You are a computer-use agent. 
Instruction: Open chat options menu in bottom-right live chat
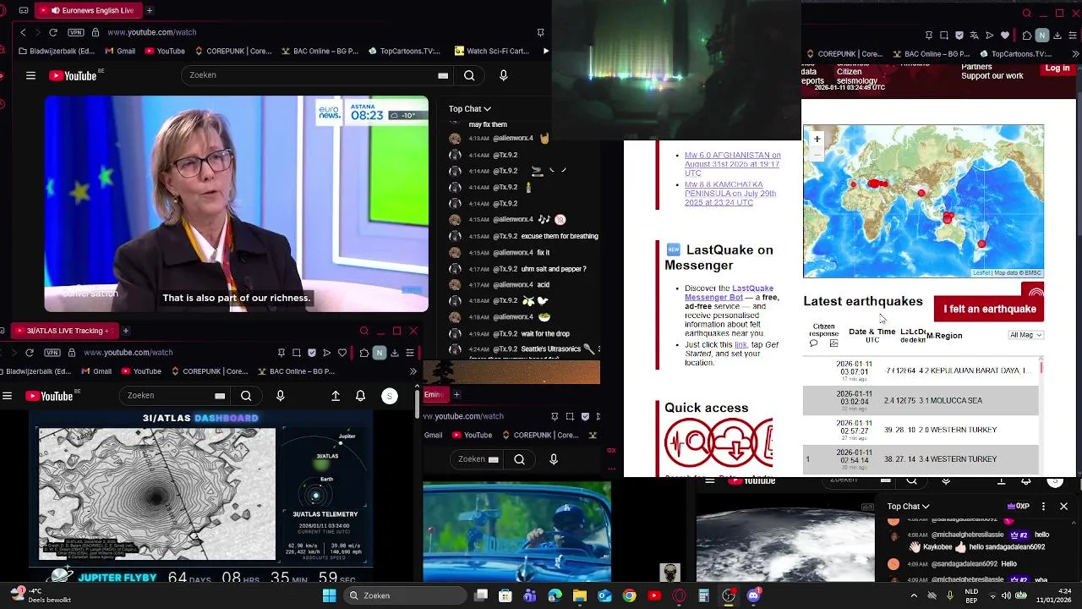(1043, 506)
